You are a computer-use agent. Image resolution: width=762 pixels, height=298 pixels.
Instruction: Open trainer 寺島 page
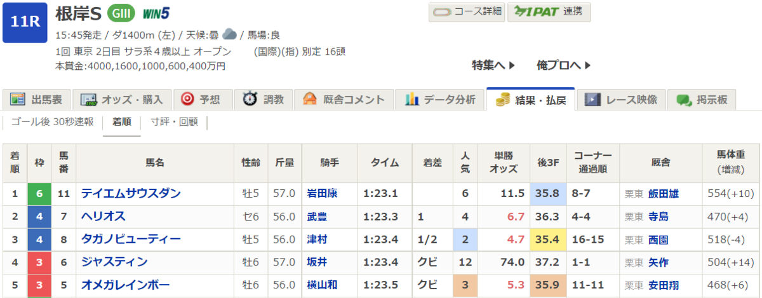click(x=658, y=216)
